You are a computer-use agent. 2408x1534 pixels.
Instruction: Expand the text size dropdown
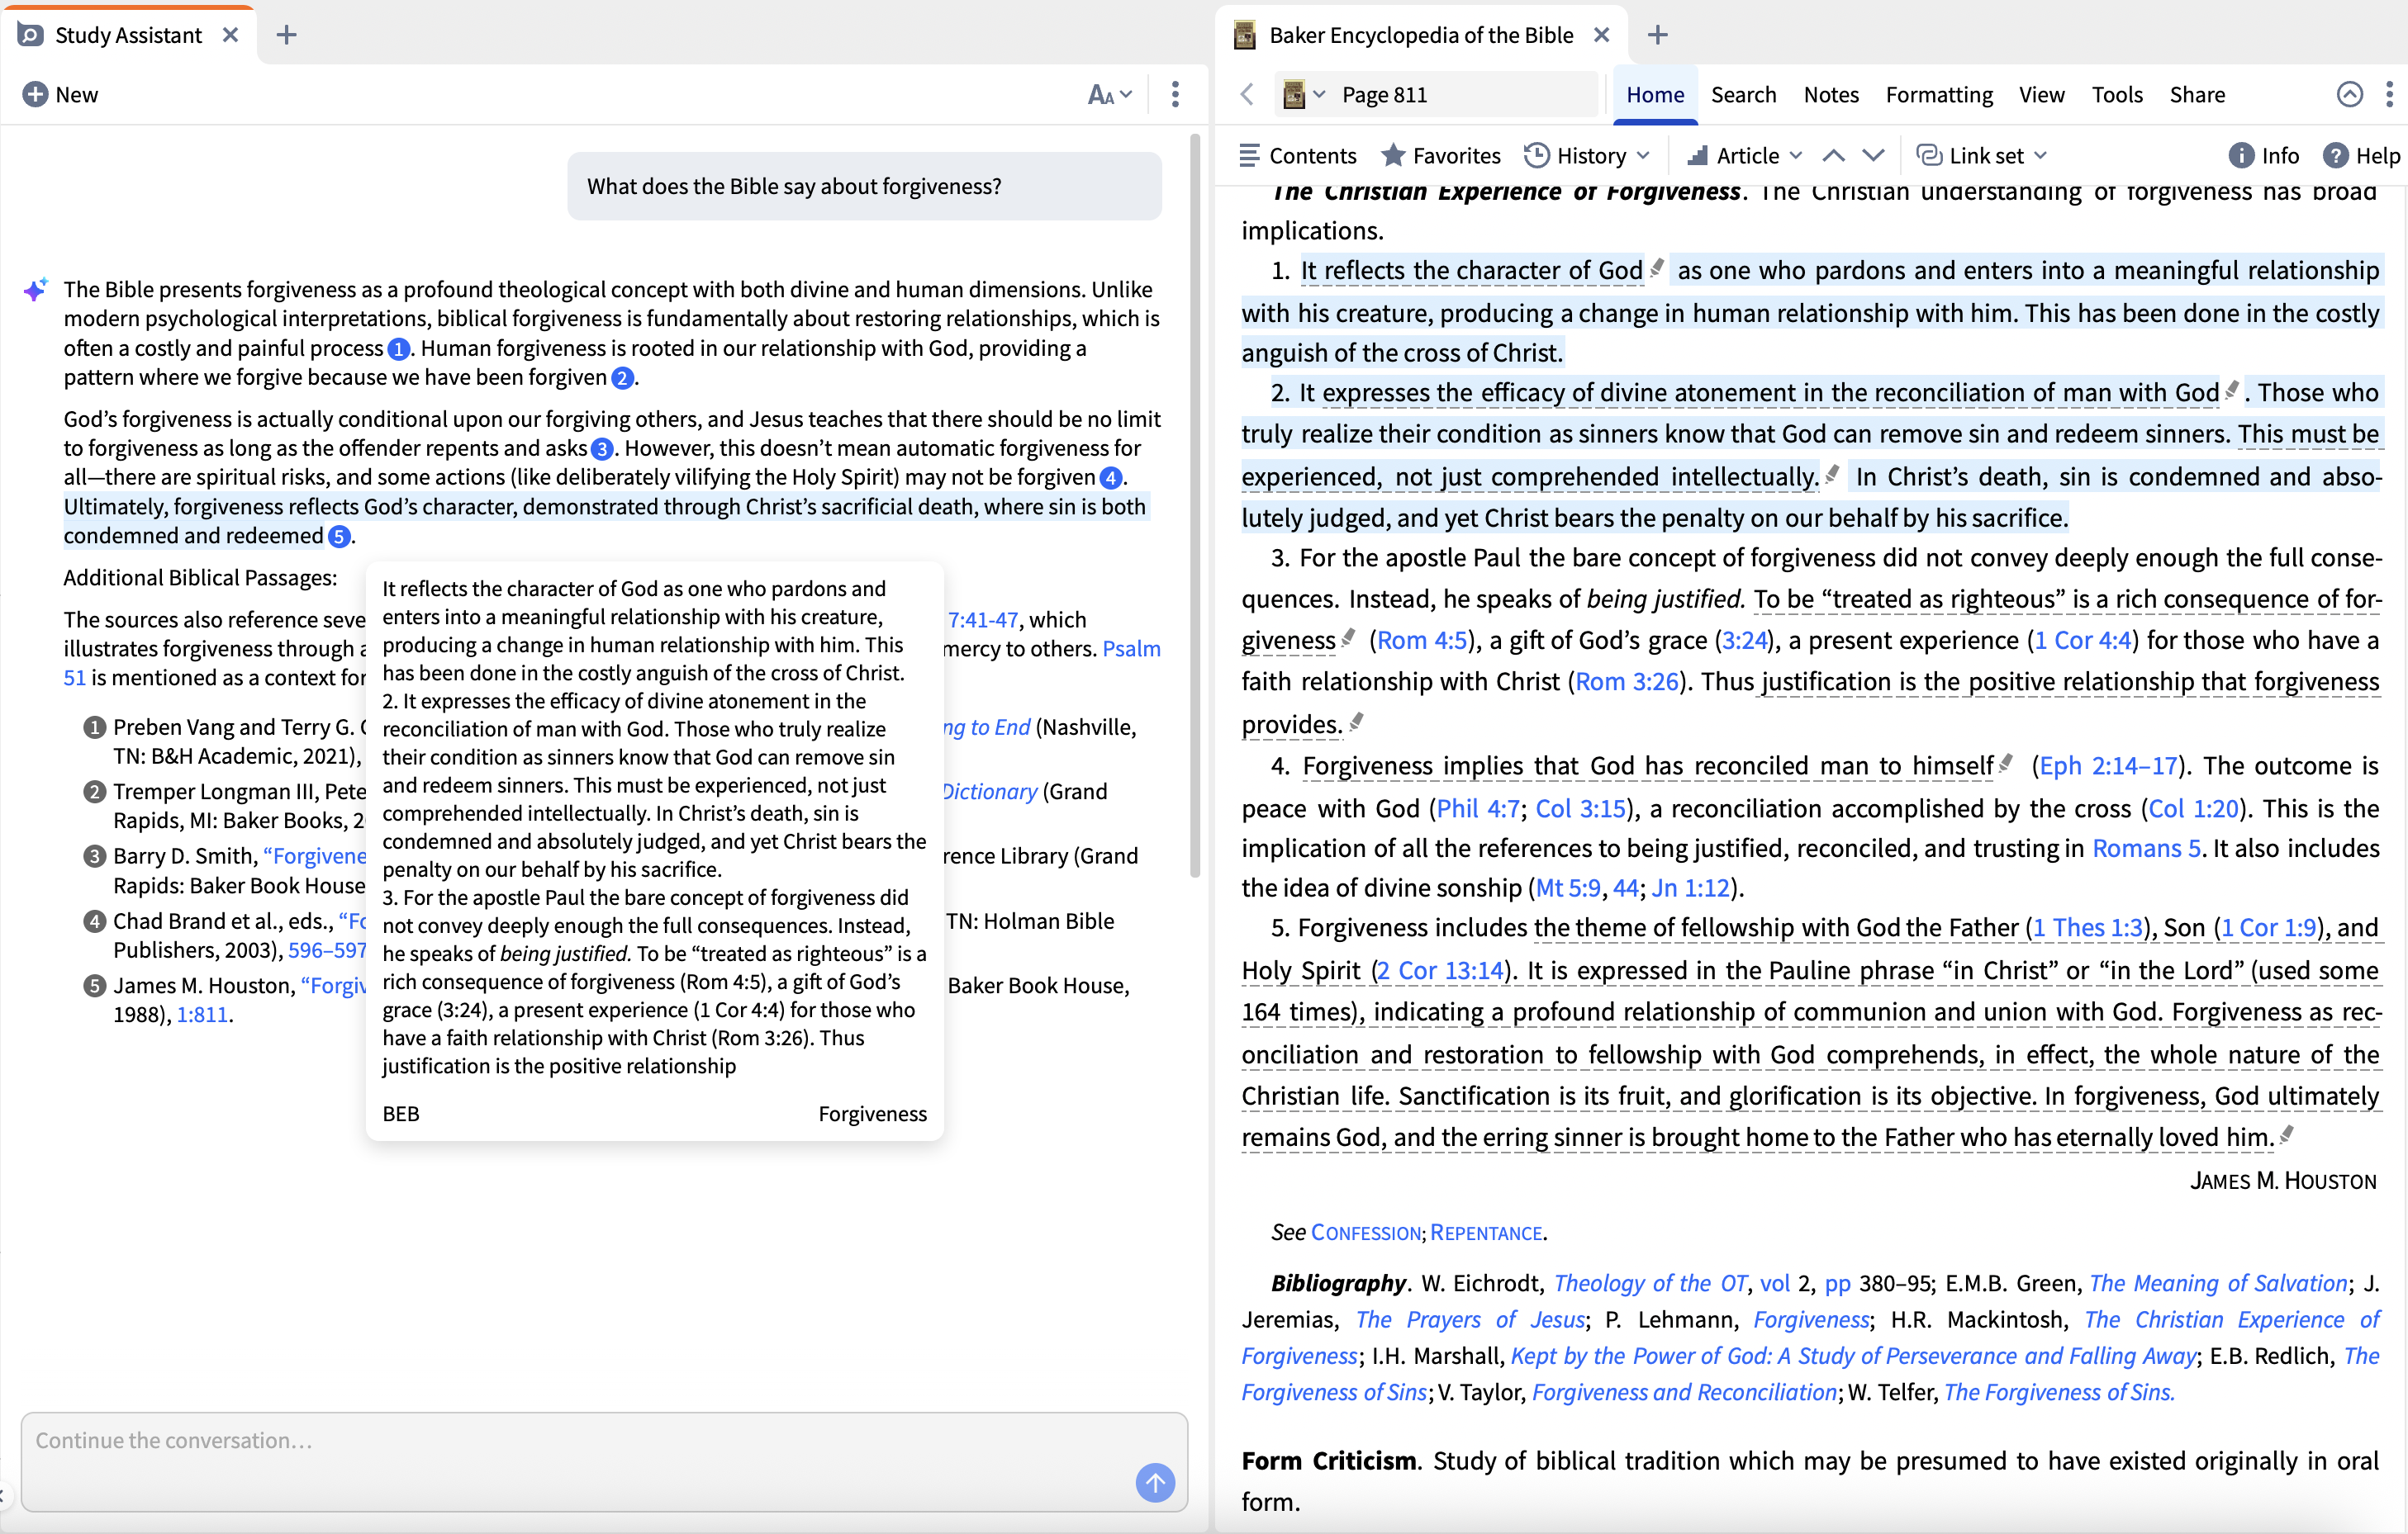coord(1110,94)
